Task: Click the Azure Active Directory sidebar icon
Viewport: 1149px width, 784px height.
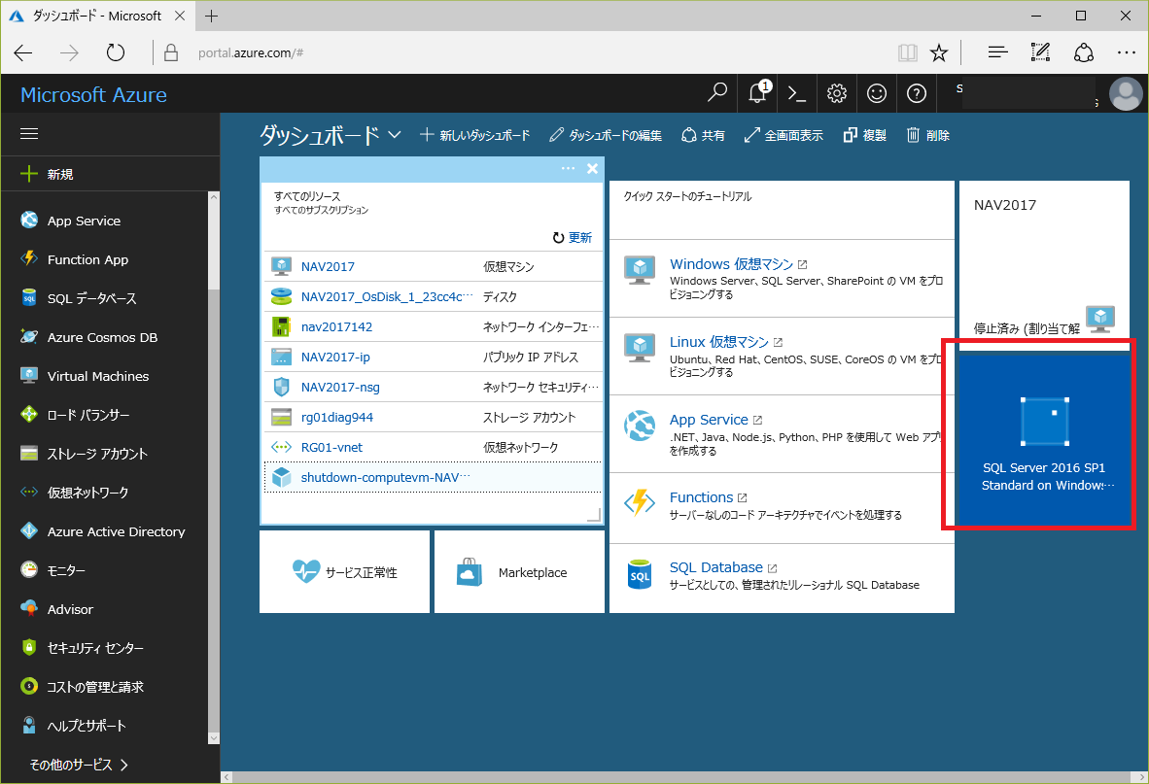Action: point(29,530)
